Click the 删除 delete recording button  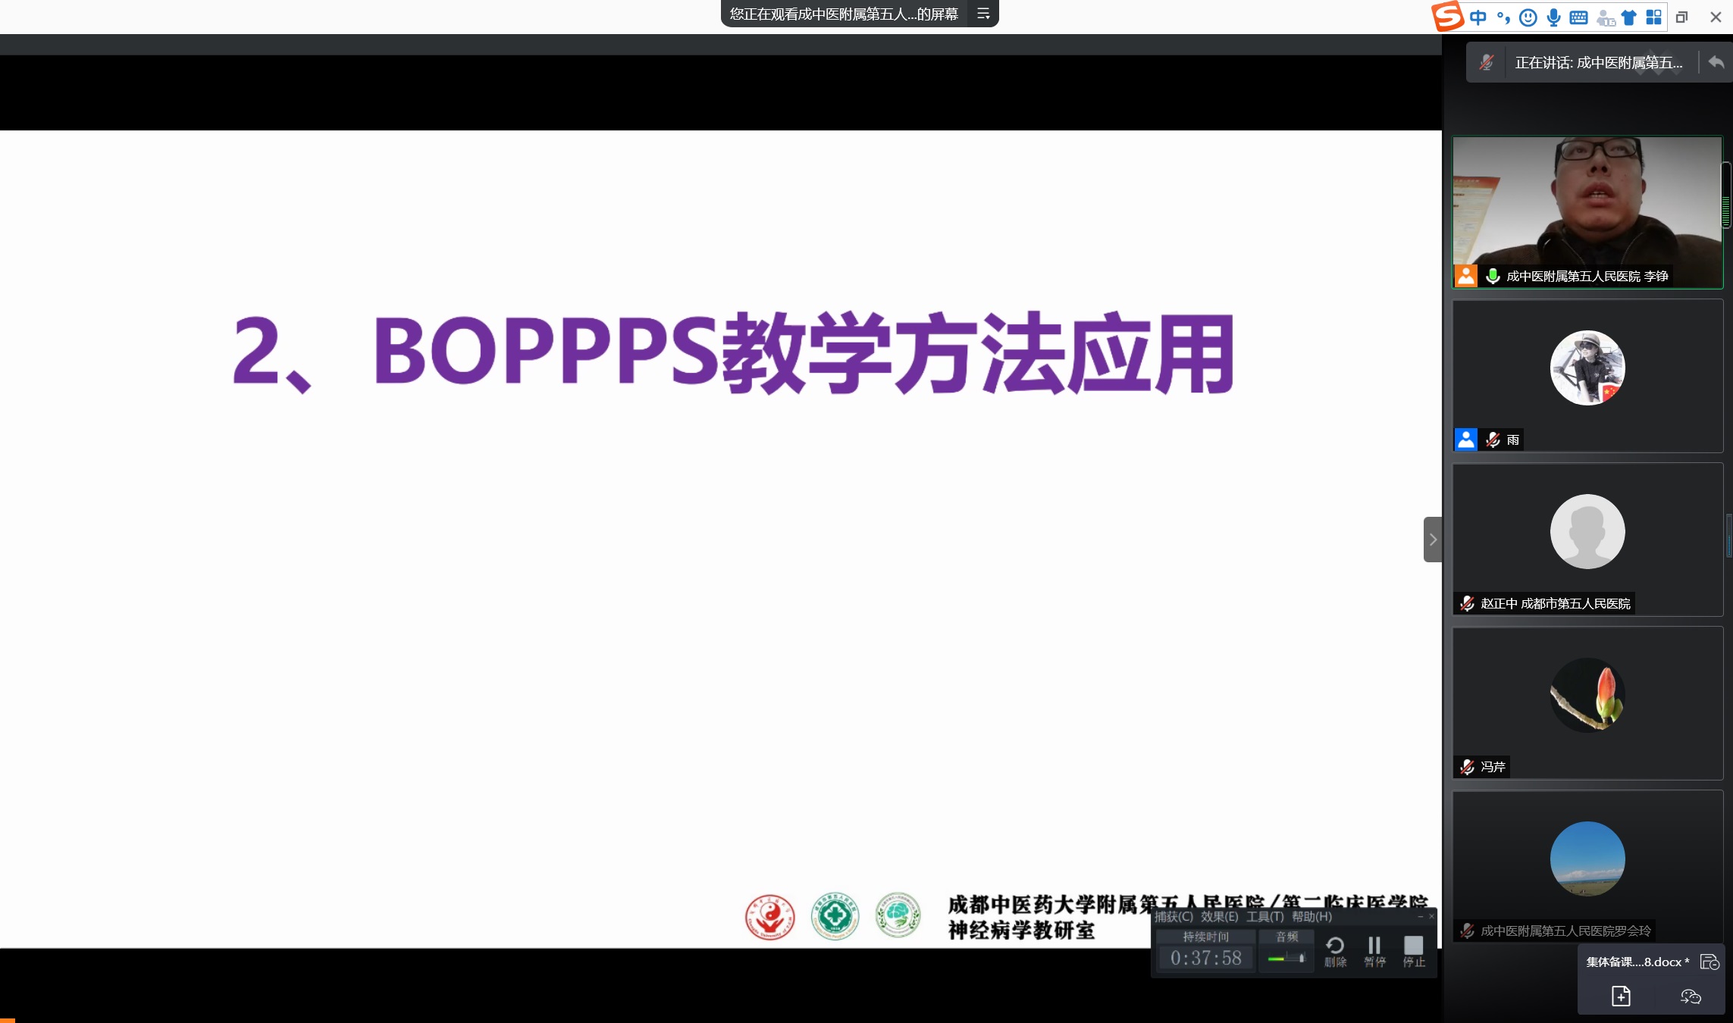pos(1335,952)
